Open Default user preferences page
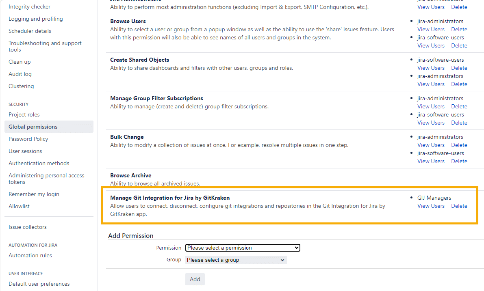This screenshot has height=291, width=484. tap(39, 284)
